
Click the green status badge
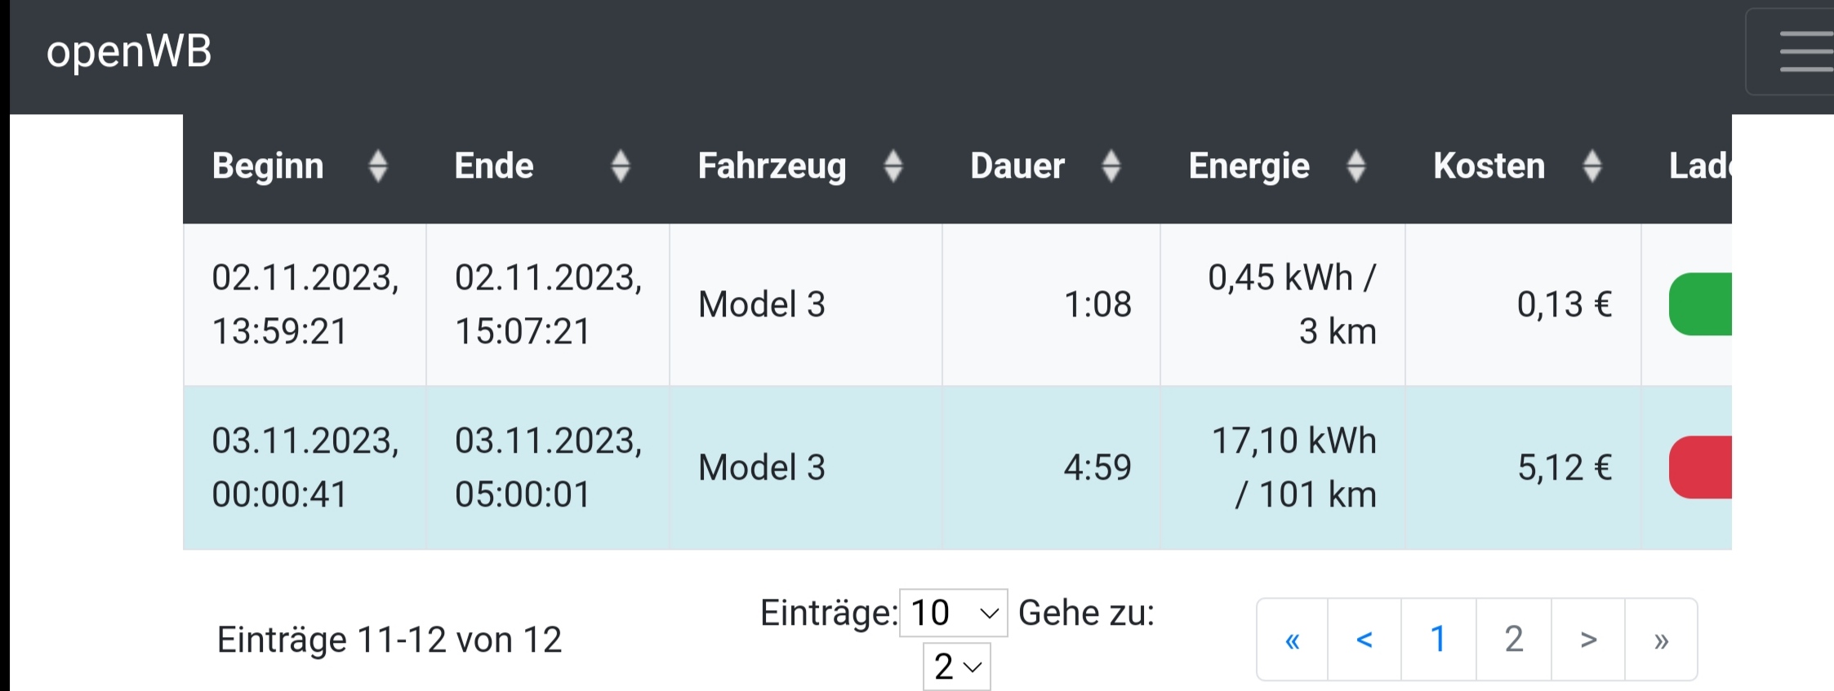click(x=1701, y=304)
